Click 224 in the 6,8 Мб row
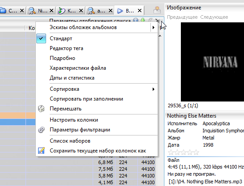The height and width of the screenshot is (186, 244). point(123,162)
